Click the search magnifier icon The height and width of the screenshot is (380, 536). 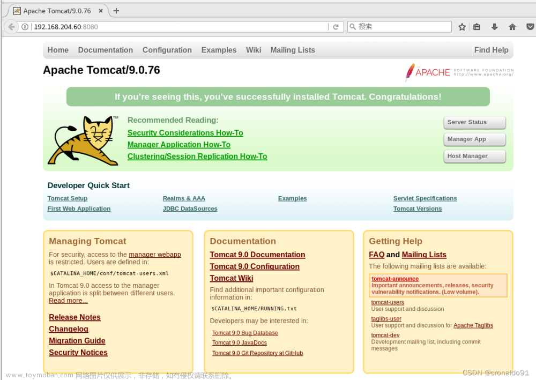point(353,27)
